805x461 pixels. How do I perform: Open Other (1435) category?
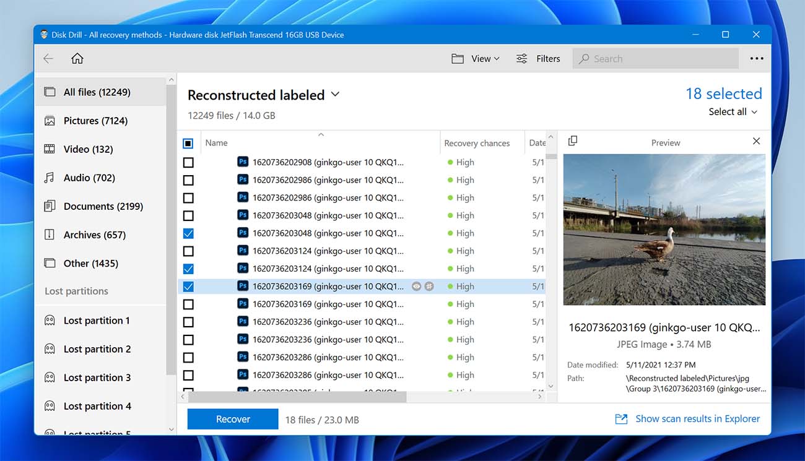pos(100,263)
